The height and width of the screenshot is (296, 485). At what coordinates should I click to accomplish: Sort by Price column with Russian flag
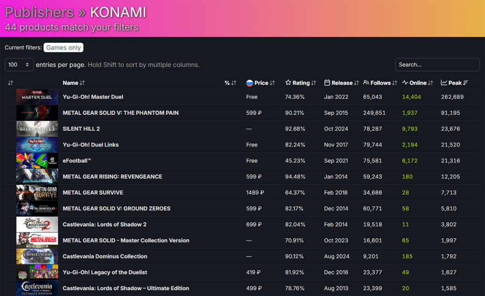point(260,83)
